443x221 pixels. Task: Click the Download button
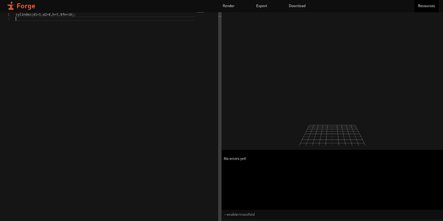[x=297, y=6]
